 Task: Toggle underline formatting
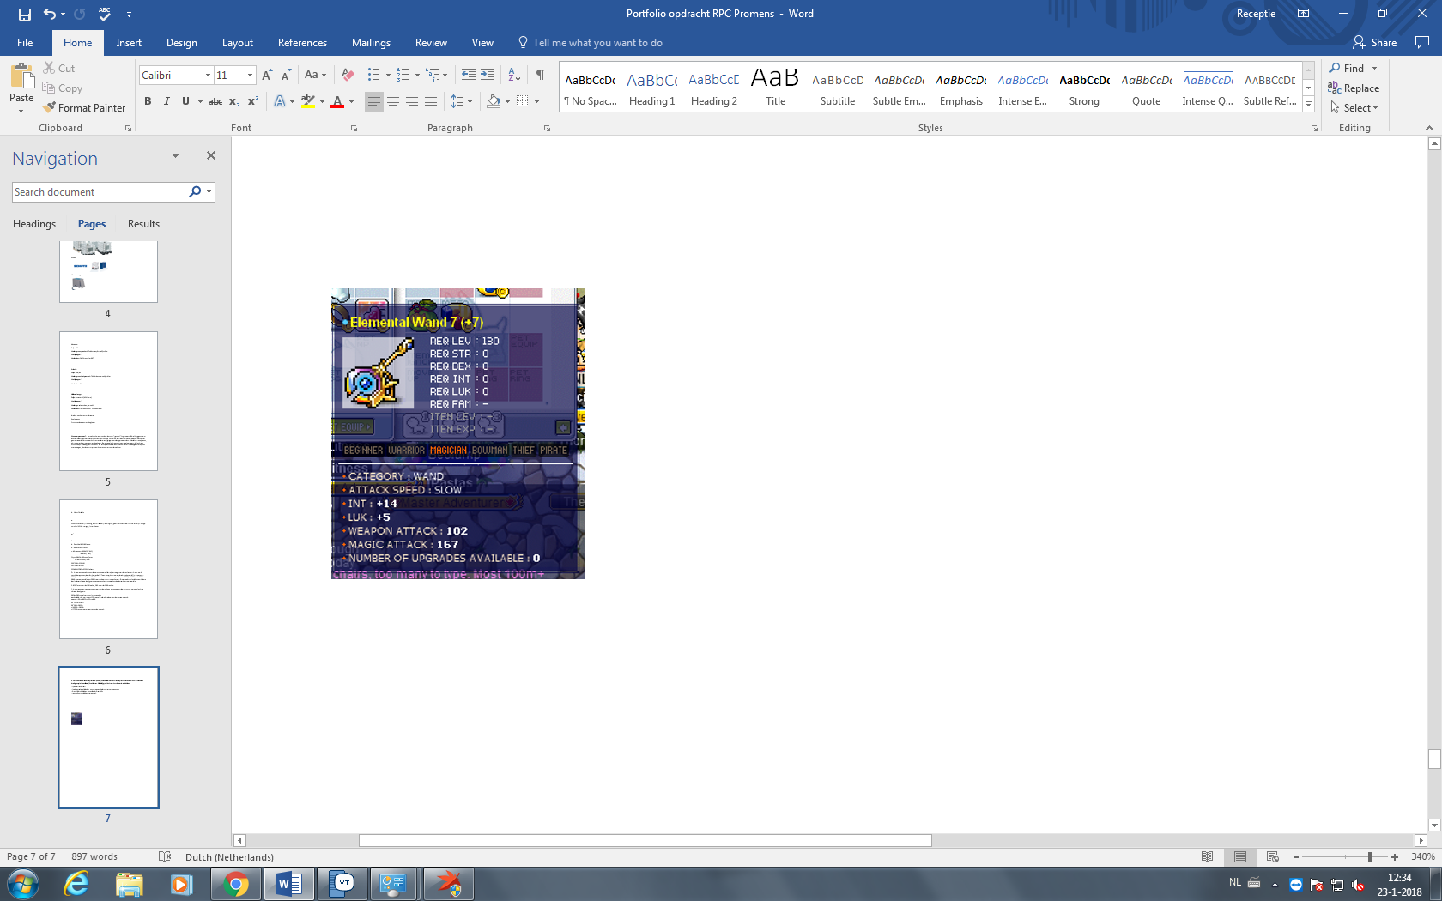[x=185, y=101]
